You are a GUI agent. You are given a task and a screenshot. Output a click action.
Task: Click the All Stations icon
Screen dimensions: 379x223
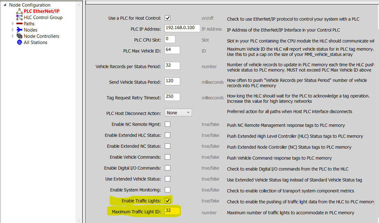pyautogui.click(x=19, y=42)
